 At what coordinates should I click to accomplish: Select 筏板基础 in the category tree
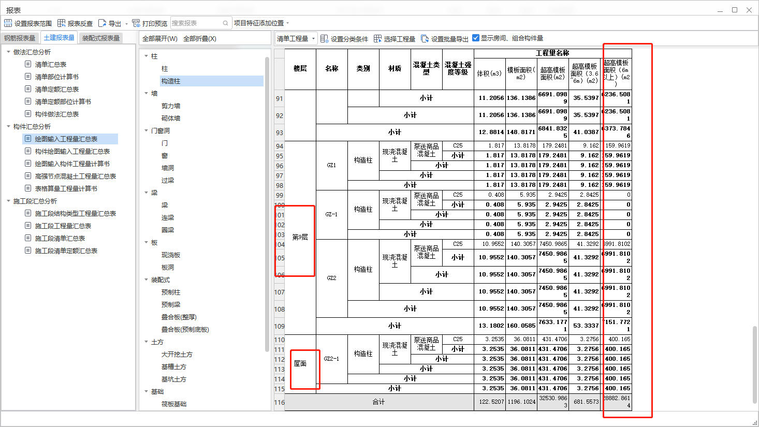pyautogui.click(x=174, y=404)
